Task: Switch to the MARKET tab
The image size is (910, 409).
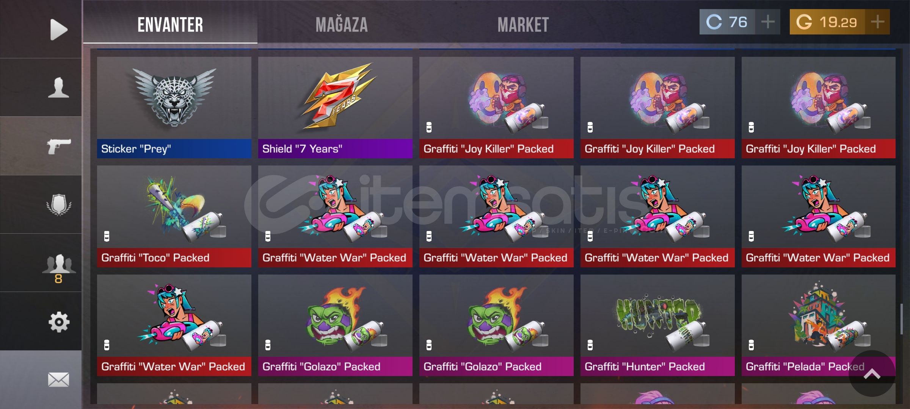Action: [523, 25]
